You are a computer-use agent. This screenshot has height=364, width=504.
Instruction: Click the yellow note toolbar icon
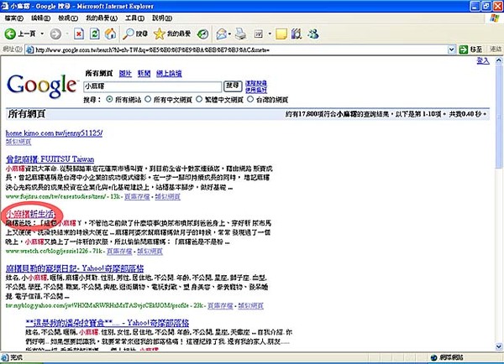(281, 34)
